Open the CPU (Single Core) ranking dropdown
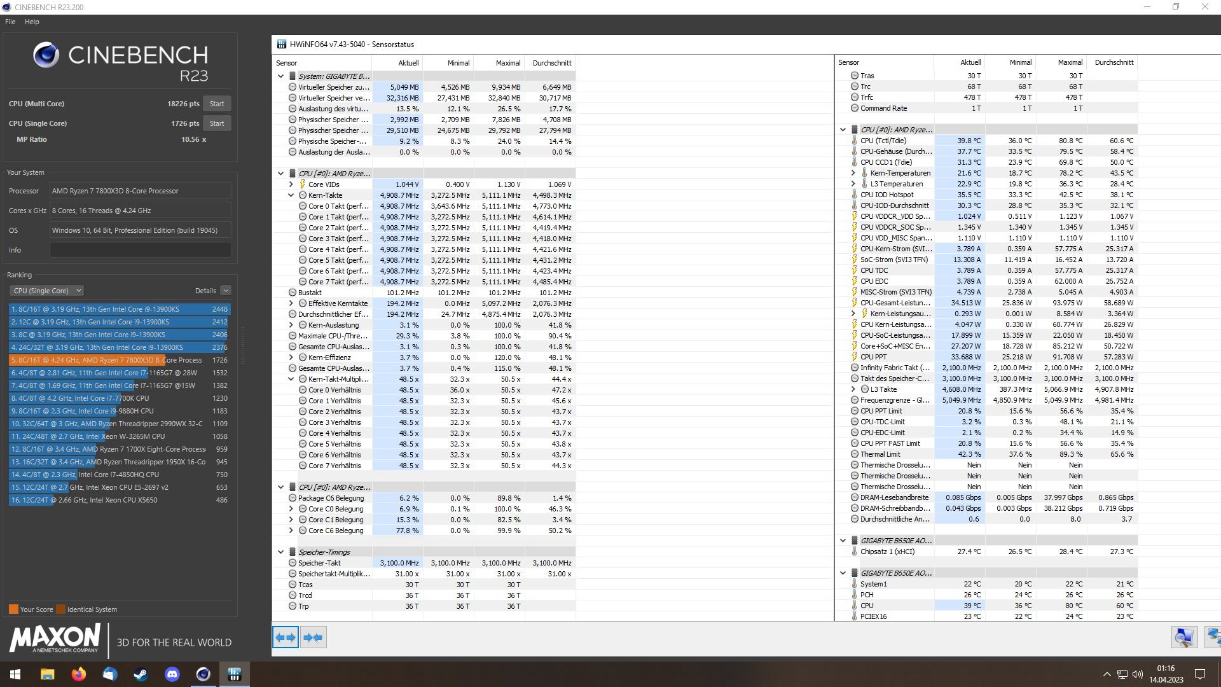Screen dimensions: 1221x687 click(x=46, y=291)
